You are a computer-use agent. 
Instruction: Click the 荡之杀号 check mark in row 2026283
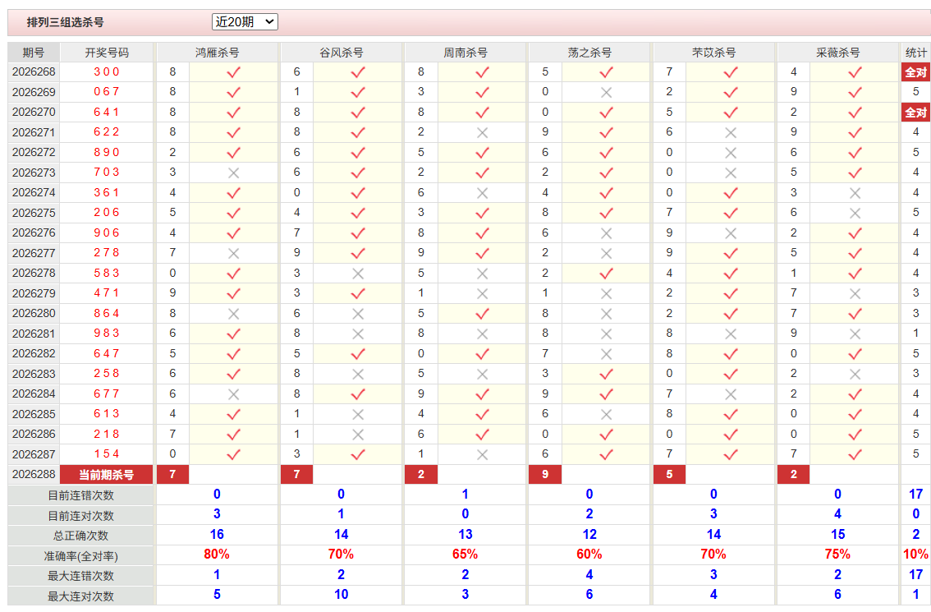[606, 375]
